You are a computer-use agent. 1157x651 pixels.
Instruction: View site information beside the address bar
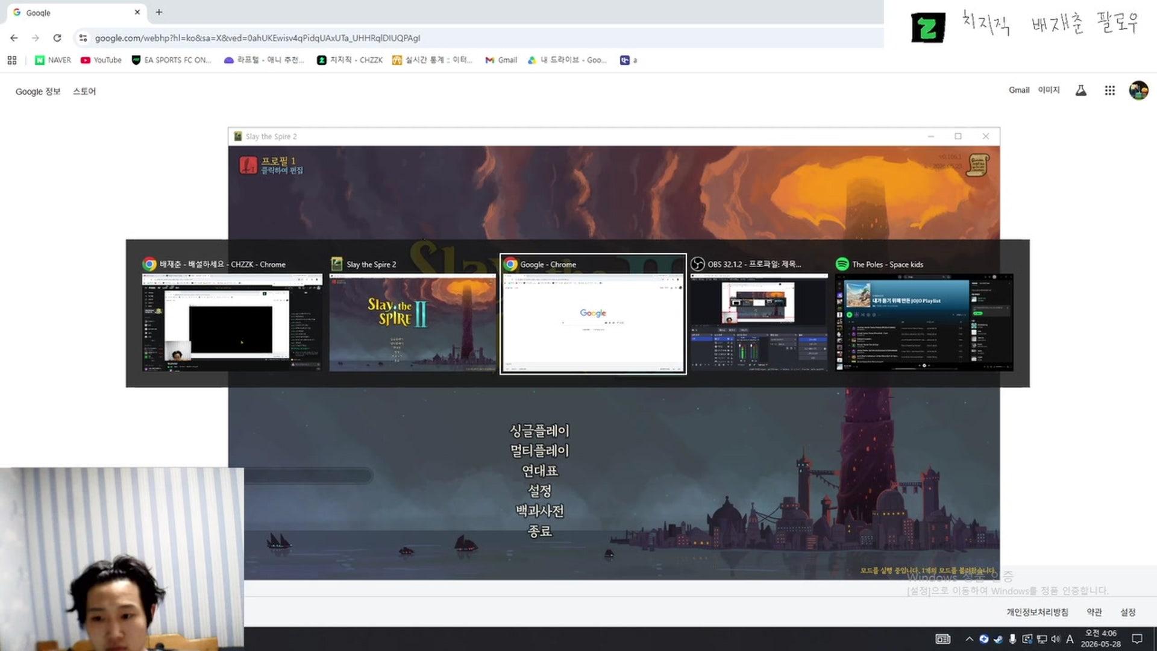[x=83, y=38]
